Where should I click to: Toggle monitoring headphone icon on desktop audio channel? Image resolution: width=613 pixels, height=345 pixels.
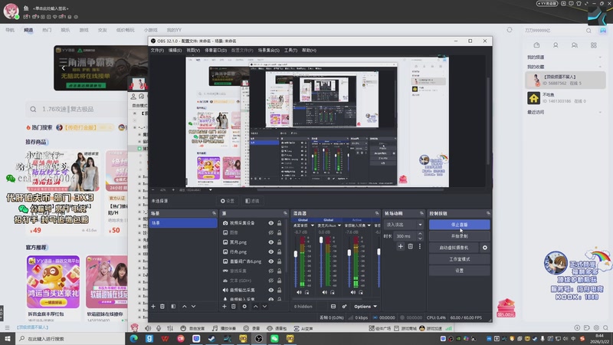tap(307, 292)
